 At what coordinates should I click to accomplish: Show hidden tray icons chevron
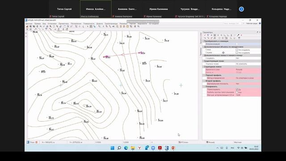218,148
